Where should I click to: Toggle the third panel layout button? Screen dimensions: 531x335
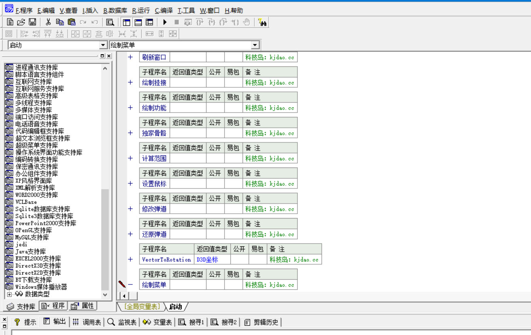pos(149,22)
